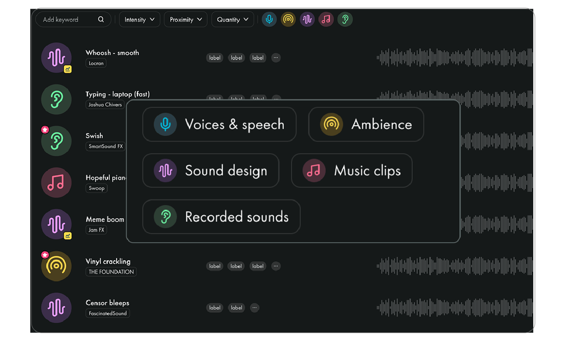Click Whoosh - smooth title

(x=112, y=53)
